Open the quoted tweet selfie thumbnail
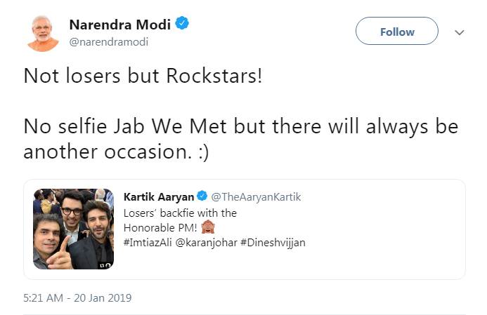The image size is (487, 315). (73, 229)
